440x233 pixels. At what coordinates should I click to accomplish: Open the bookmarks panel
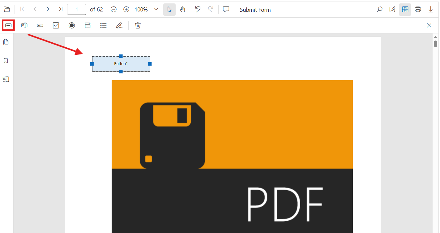pos(6,61)
